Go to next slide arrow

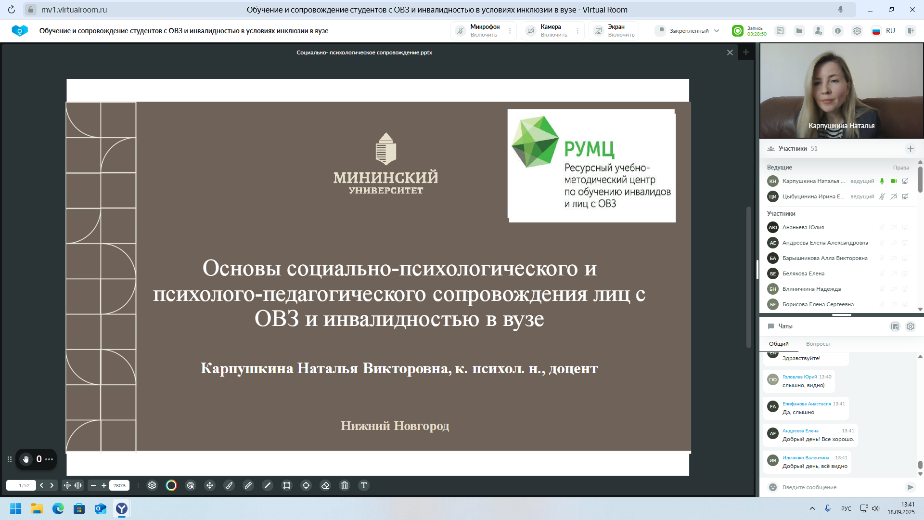52,485
